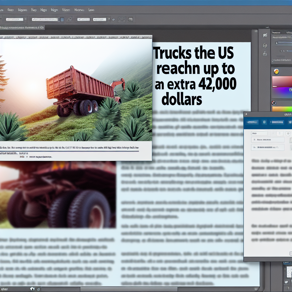The width and height of the screenshot is (292, 292).
Task: Click the first blue button in dialog header
Action: [x=252, y=122]
